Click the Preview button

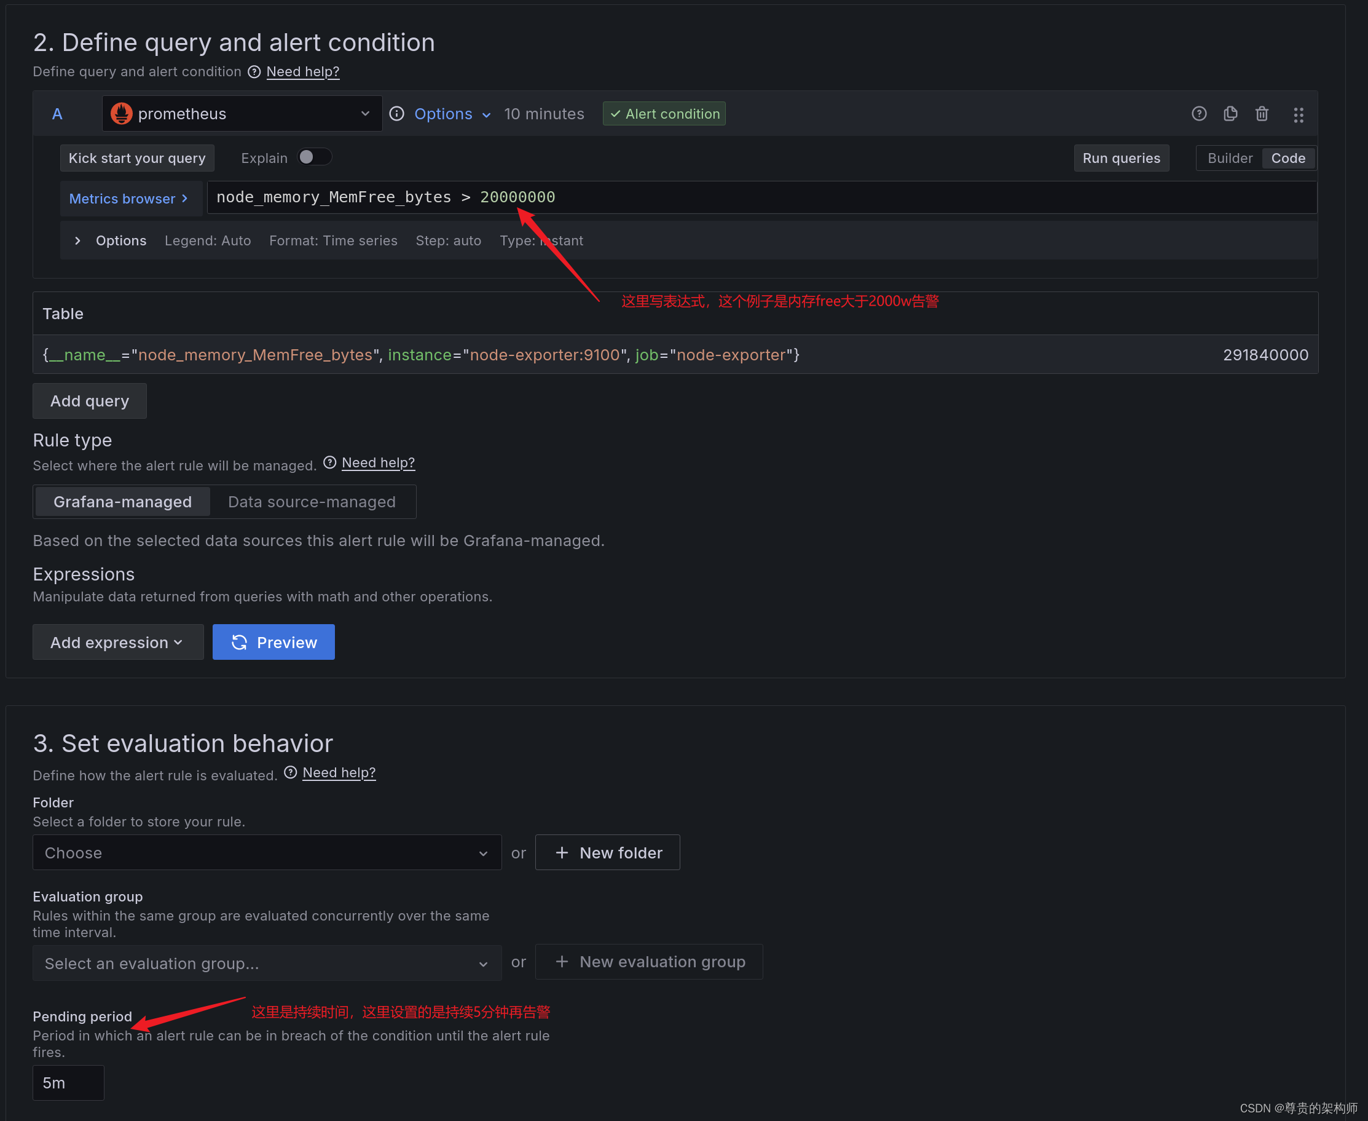[273, 642]
